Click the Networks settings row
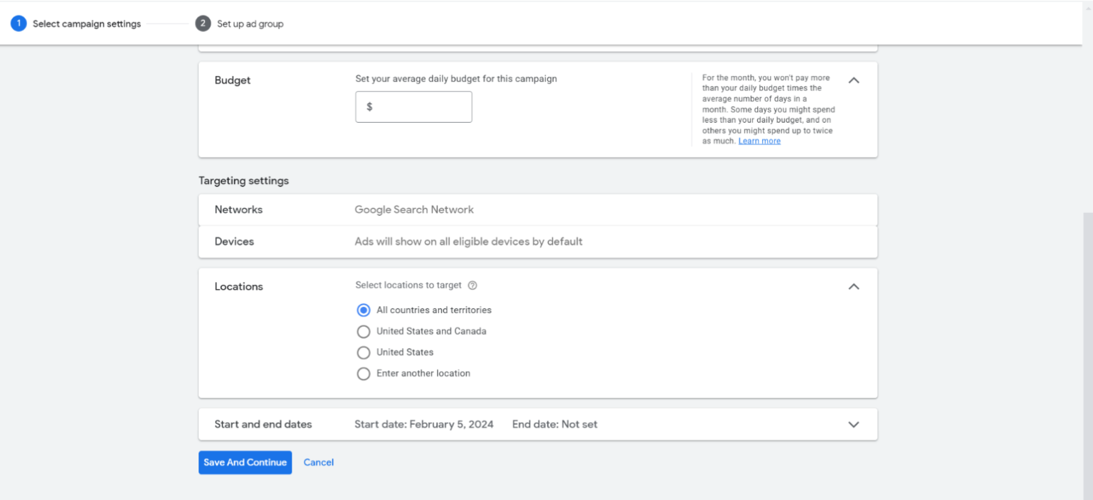 (x=537, y=210)
